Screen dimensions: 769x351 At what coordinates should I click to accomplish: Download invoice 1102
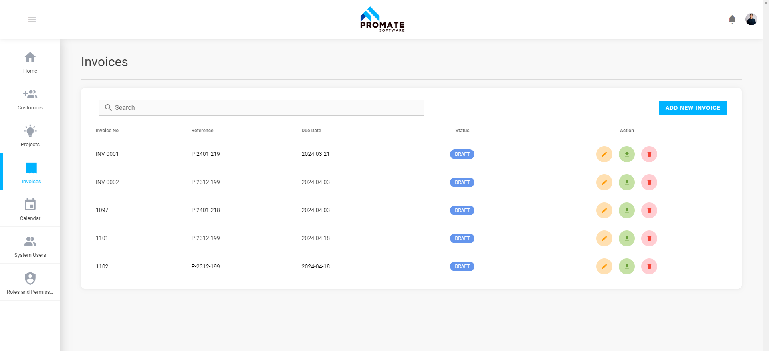[626, 266]
